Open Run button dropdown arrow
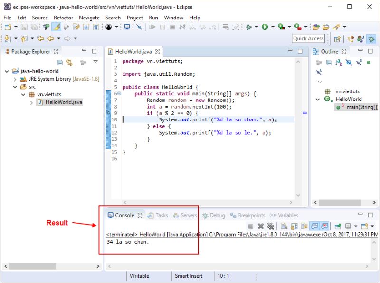 point(273,27)
